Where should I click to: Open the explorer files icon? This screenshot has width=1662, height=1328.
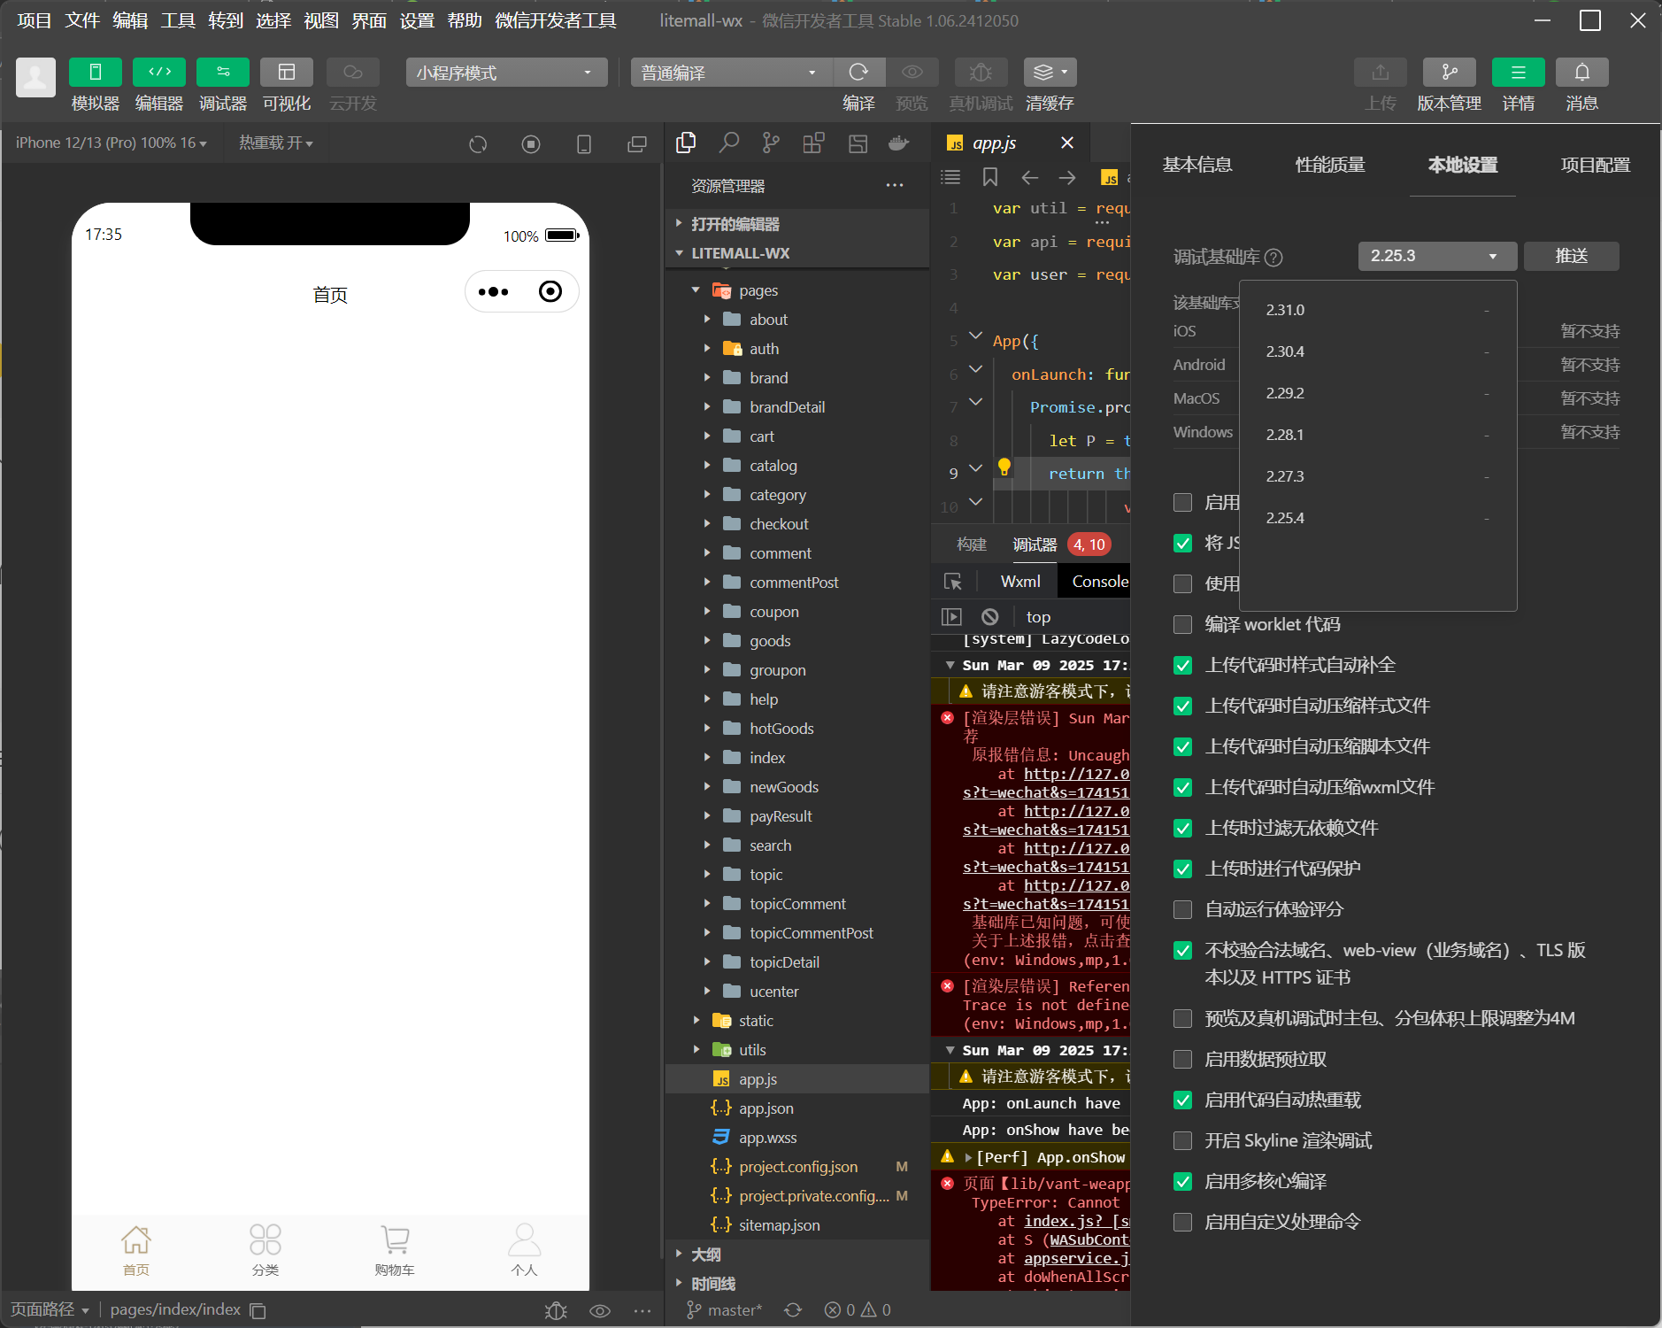point(686,143)
